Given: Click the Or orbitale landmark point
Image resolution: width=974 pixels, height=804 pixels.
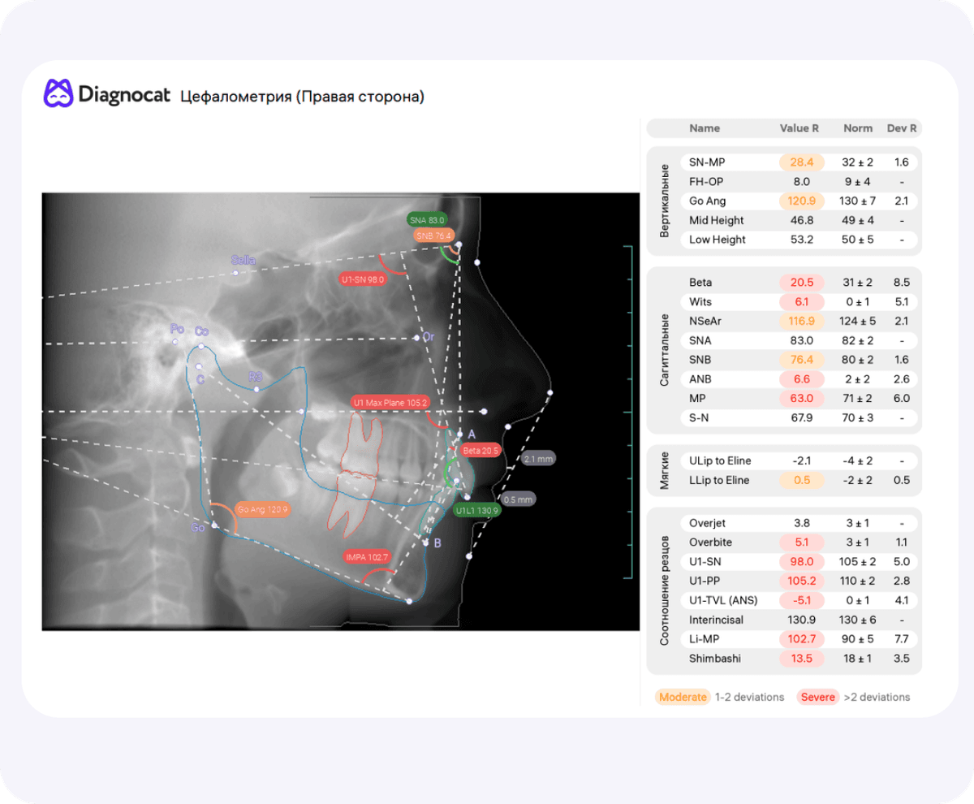Looking at the screenshot, I should 417,337.
